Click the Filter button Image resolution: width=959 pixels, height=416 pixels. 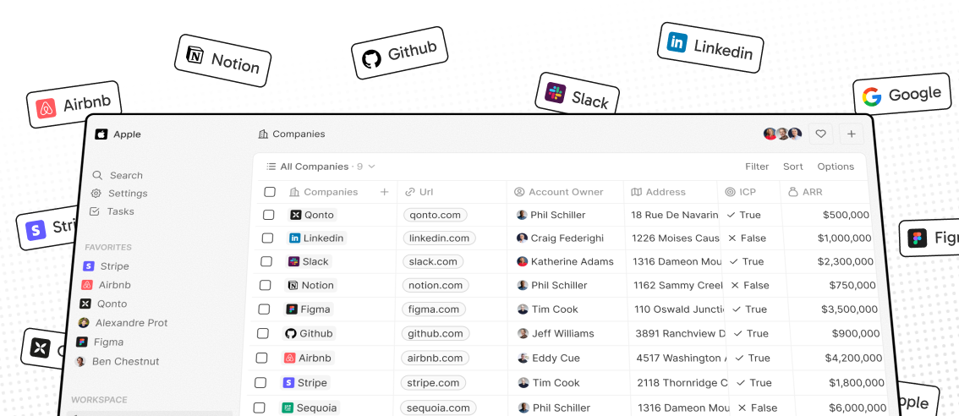(x=757, y=167)
